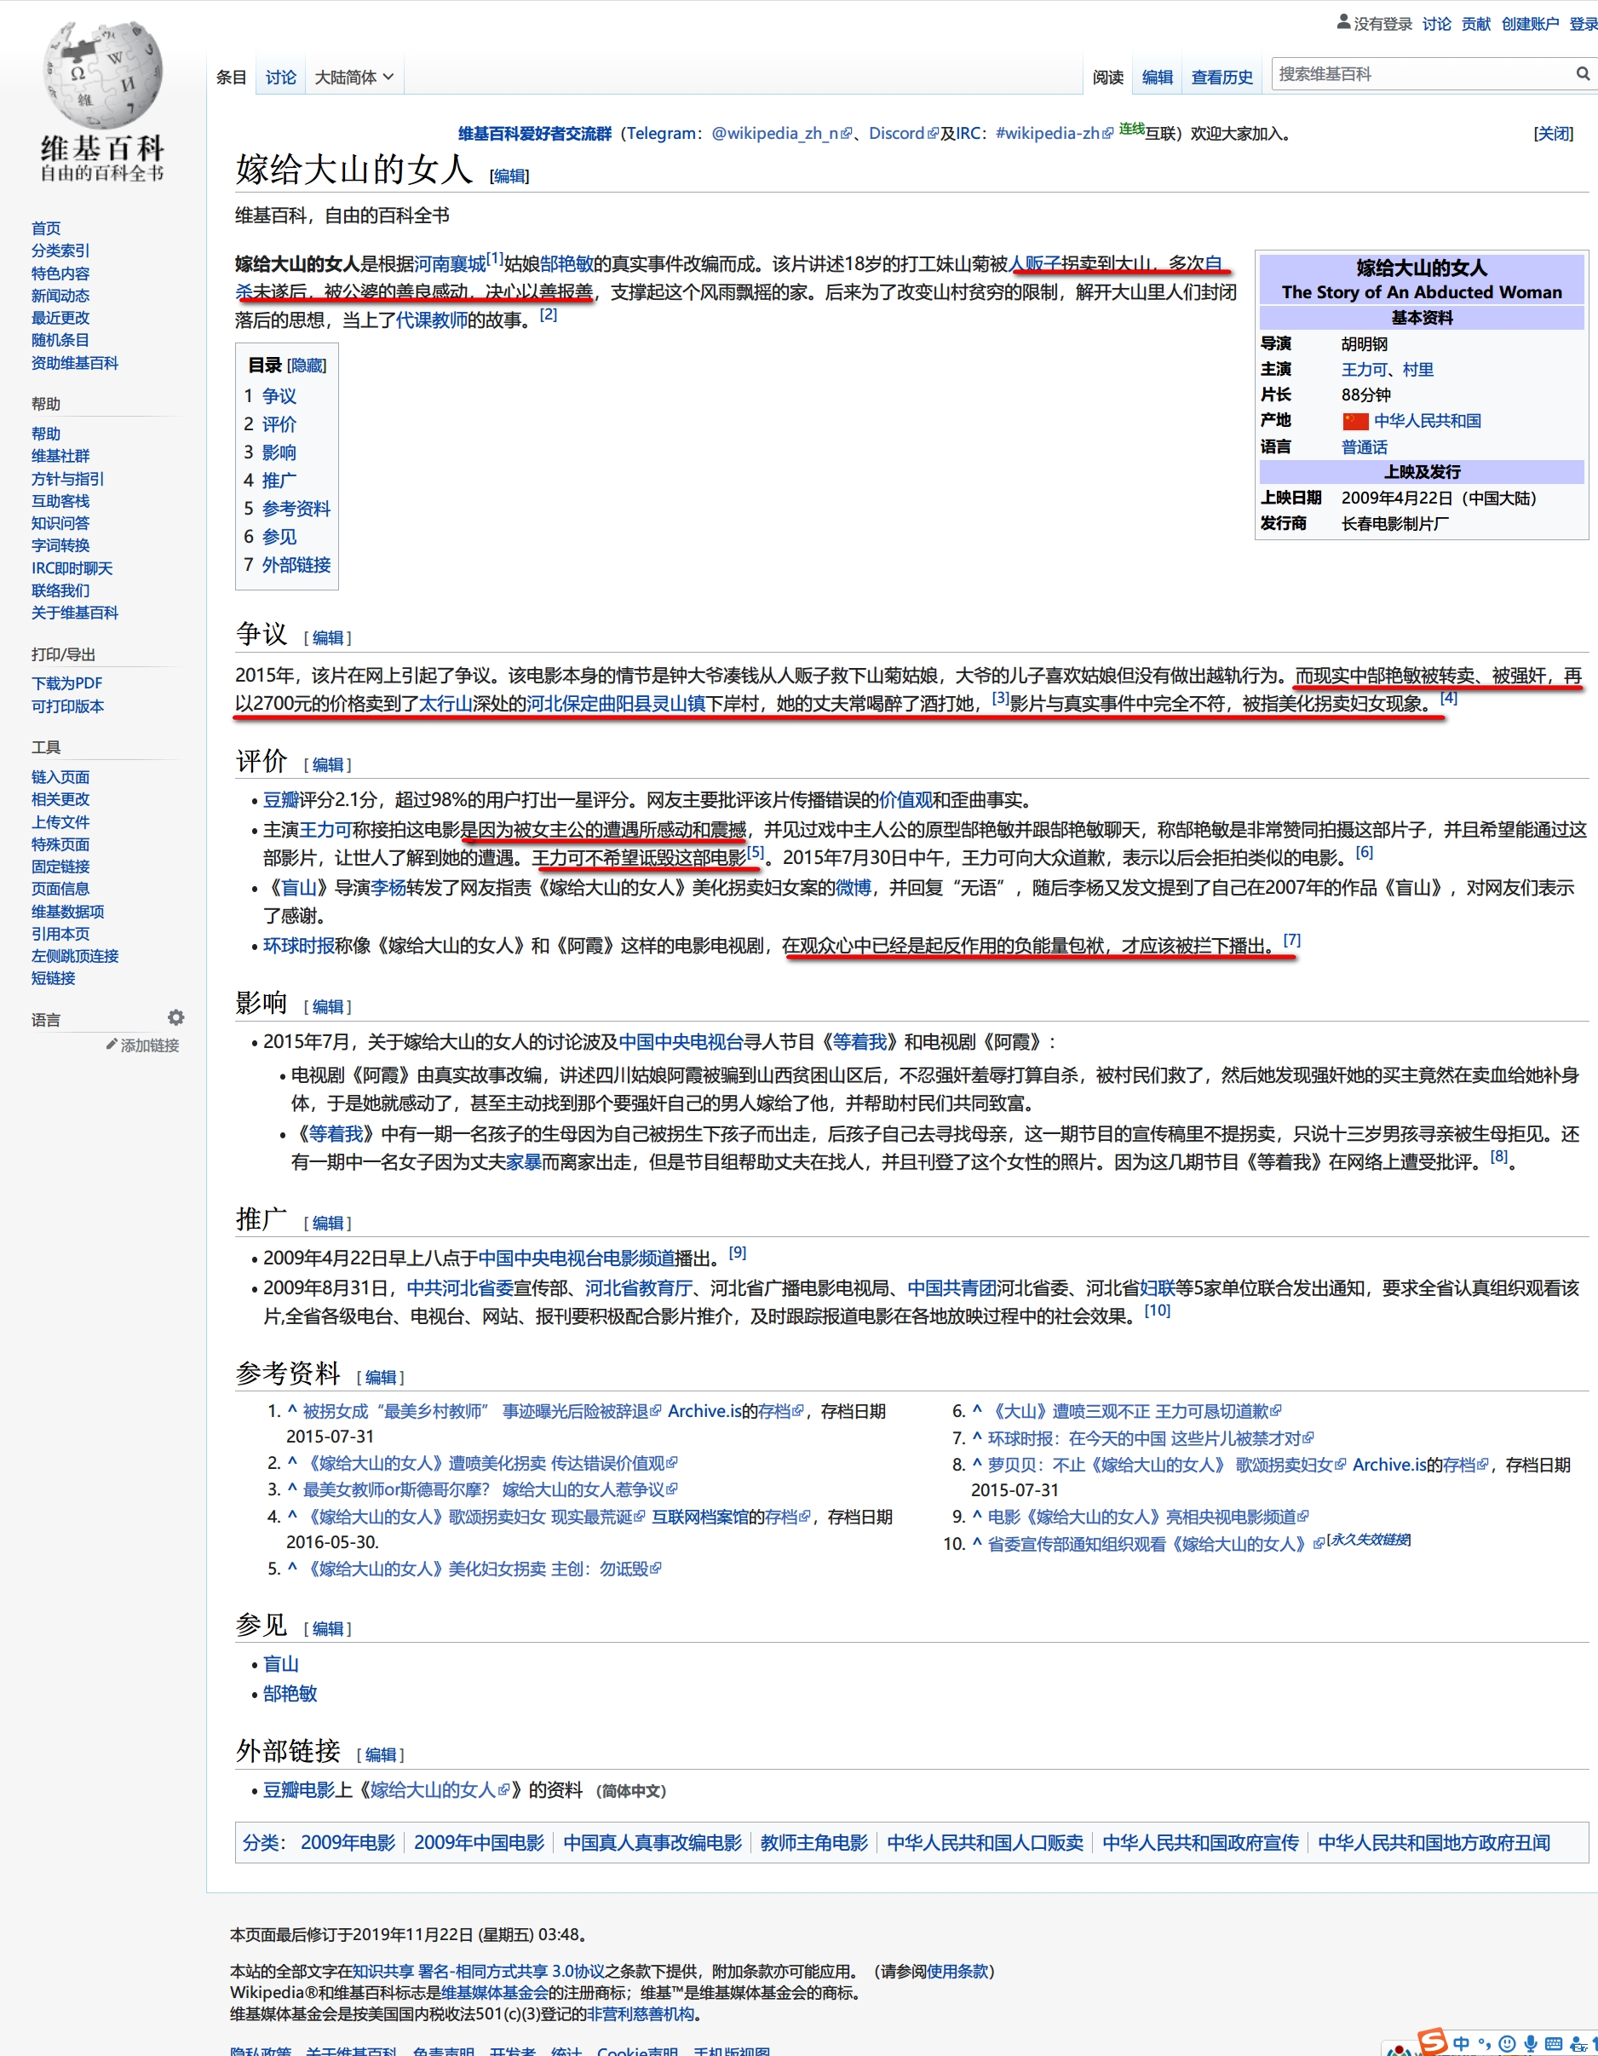The image size is (1598, 2056).
Task: Open language settings gear icon
Action: click(x=176, y=1017)
